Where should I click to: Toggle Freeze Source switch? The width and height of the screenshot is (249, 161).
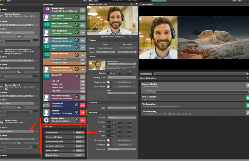109,82
